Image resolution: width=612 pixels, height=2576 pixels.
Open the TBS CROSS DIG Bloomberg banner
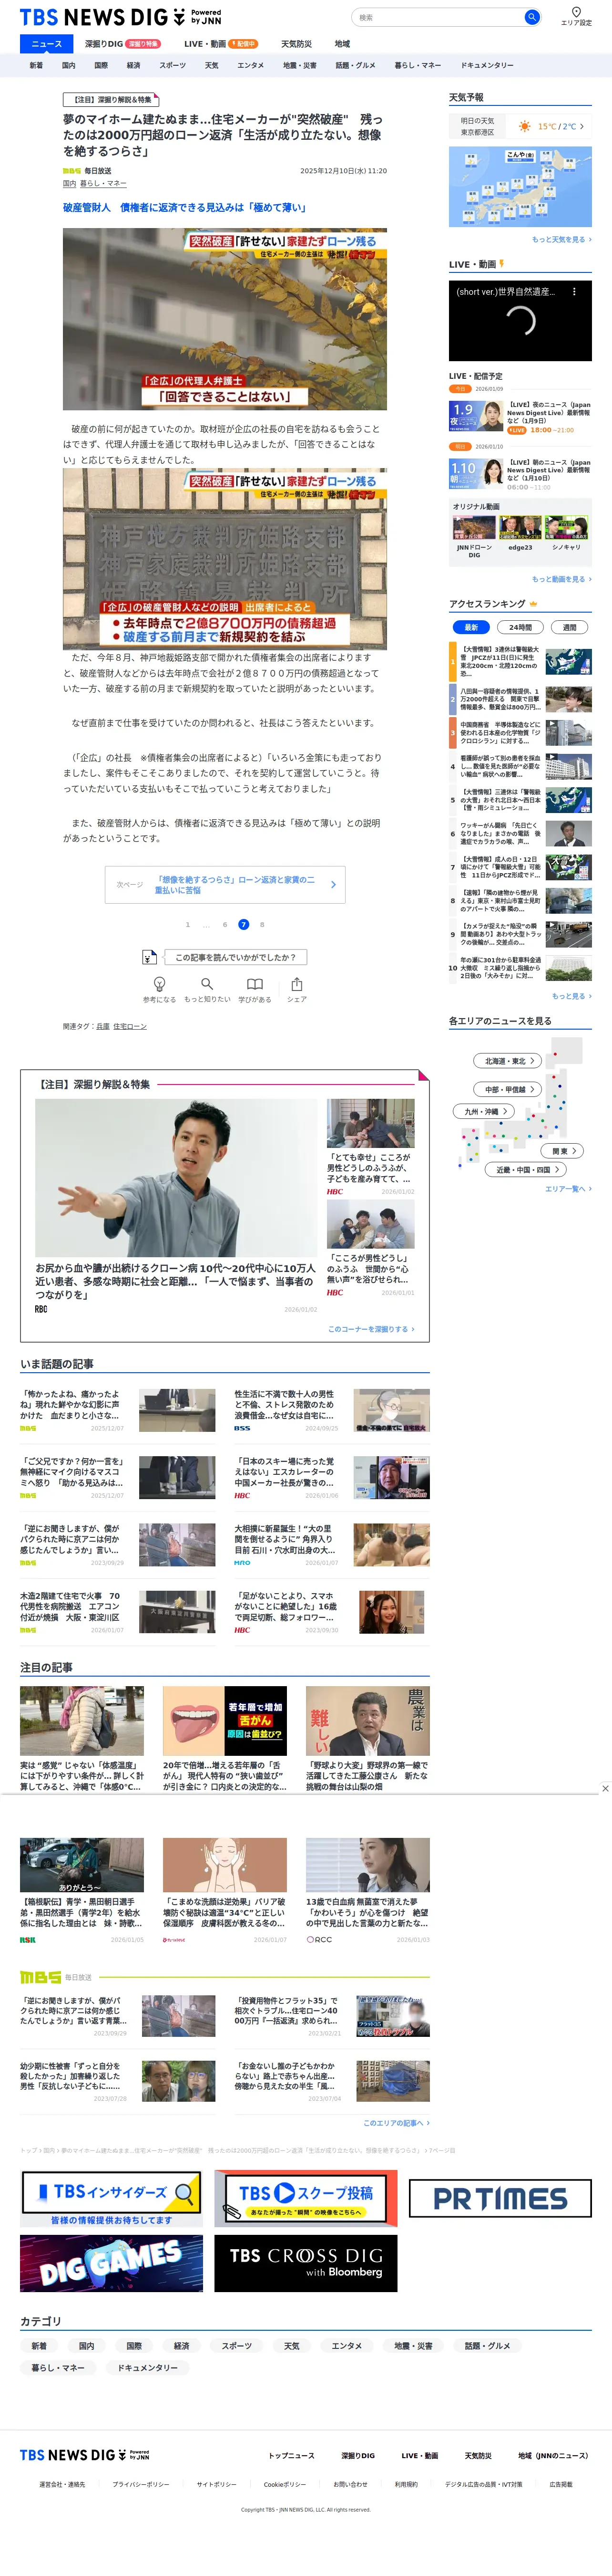tap(306, 2263)
